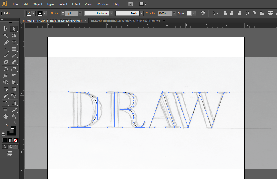Select the Type tool
The image size is (277, 179).
[14, 43]
